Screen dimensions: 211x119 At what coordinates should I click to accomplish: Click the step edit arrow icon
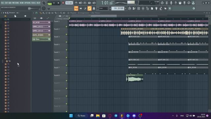click(80, 9)
